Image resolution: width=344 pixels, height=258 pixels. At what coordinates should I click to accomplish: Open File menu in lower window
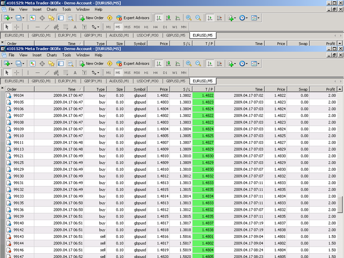tap(12, 55)
